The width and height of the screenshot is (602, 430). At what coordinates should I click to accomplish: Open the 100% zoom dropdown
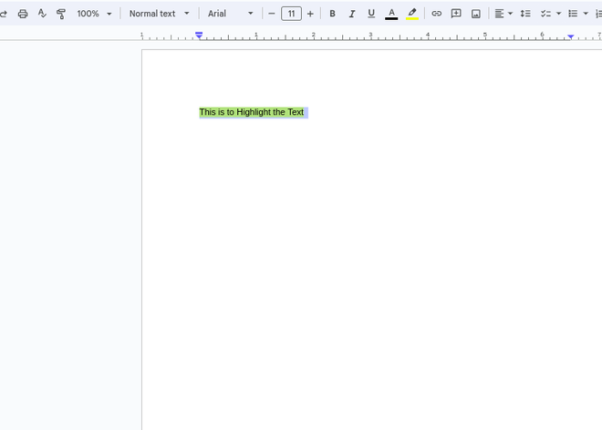[x=94, y=14]
